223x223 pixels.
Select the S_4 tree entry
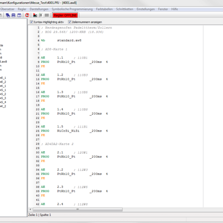pyautogui.click(x=3, y=102)
